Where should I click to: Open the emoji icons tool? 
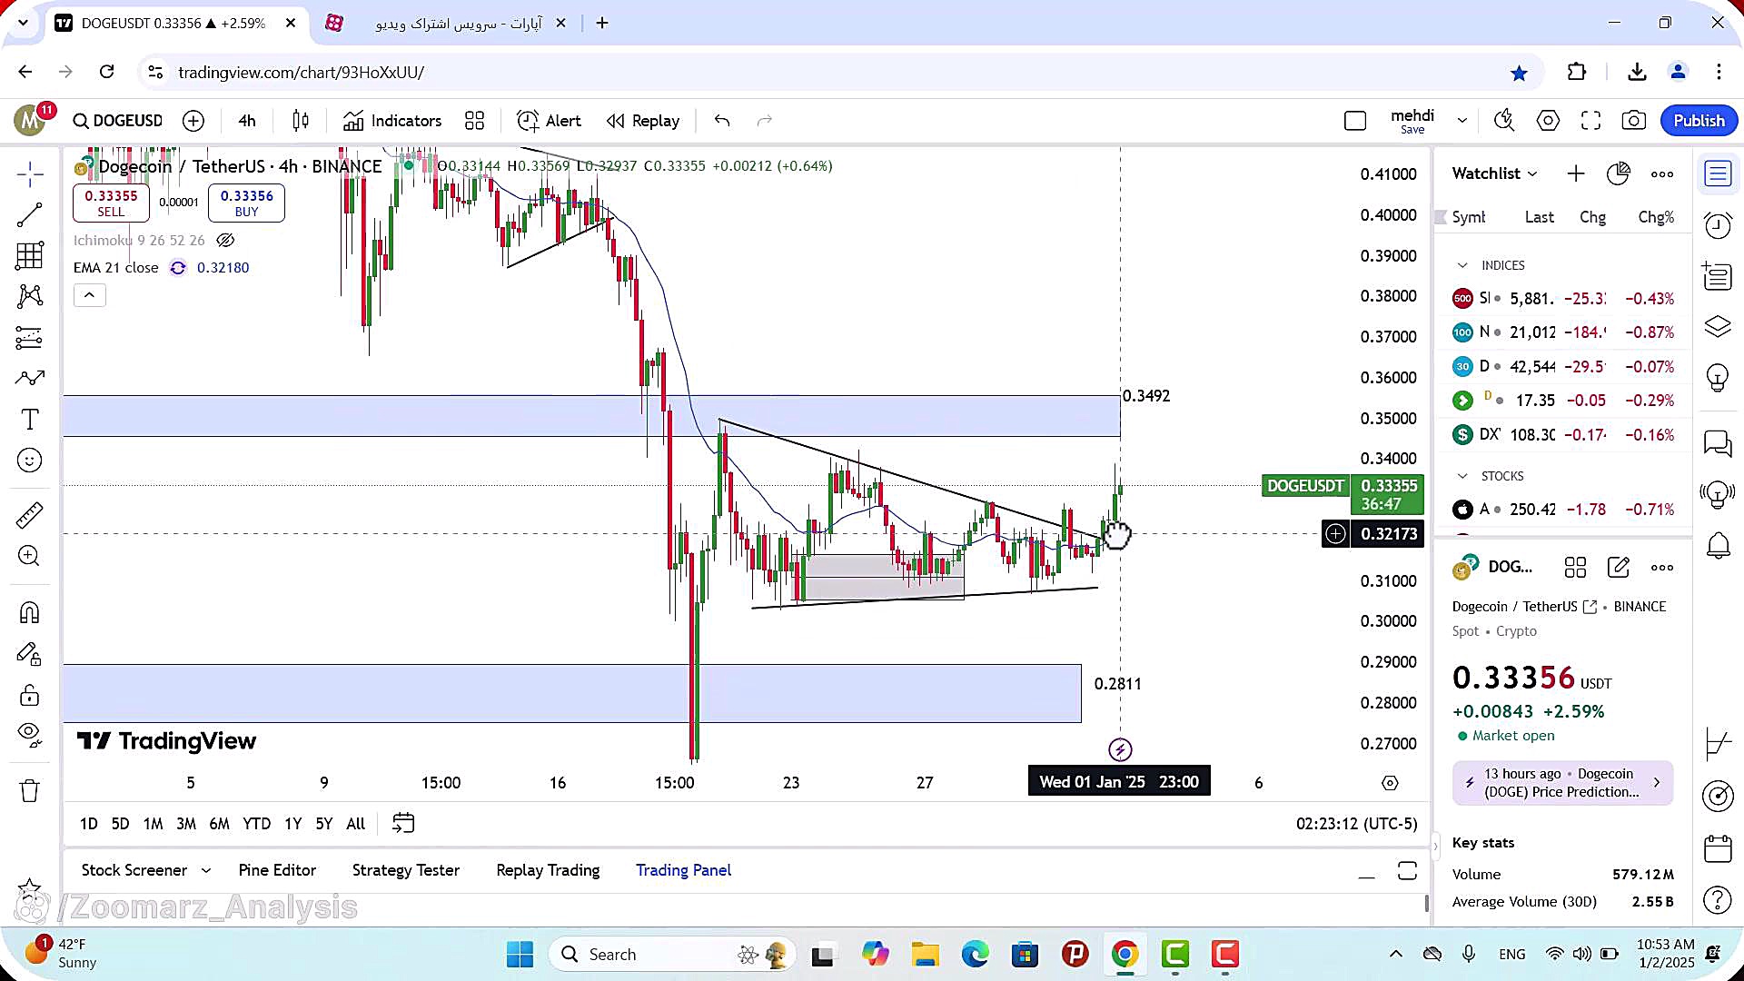[x=29, y=461]
